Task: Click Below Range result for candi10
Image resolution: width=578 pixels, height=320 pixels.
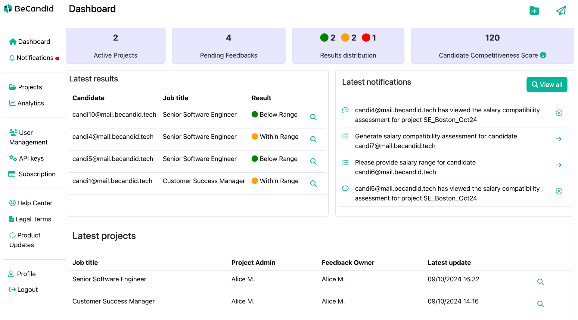Action: click(x=275, y=114)
